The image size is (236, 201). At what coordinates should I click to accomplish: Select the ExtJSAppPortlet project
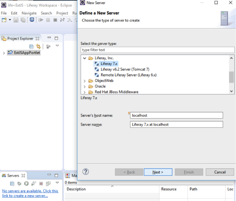click(x=24, y=53)
